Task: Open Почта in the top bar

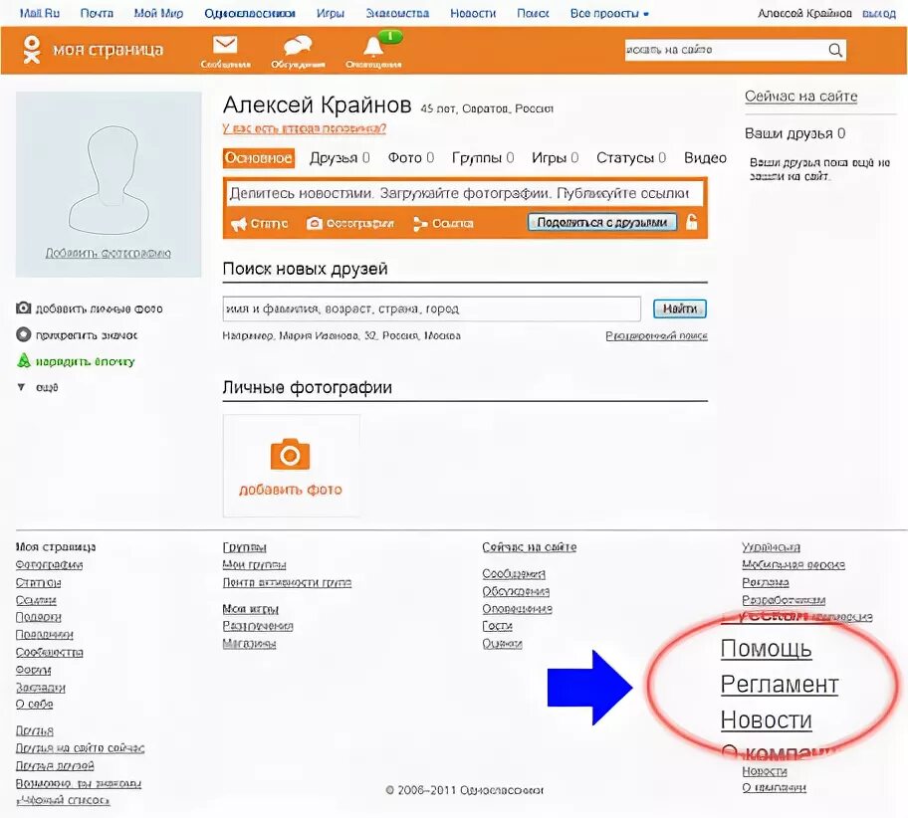Action: (97, 13)
